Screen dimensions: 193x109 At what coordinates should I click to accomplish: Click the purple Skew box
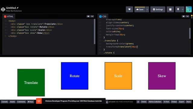click(162, 76)
